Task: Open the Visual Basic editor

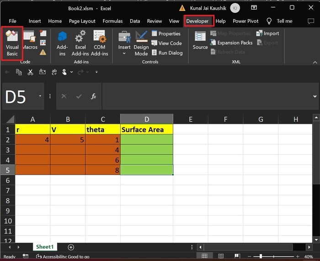Action: coord(12,42)
